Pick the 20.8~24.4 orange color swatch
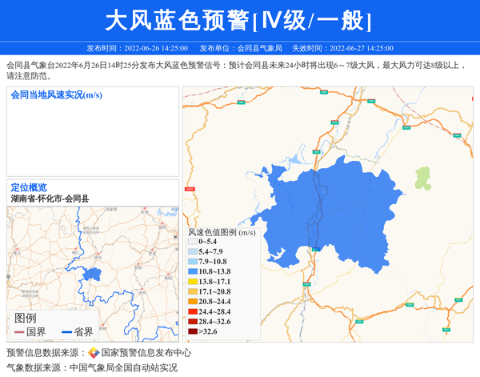The height and width of the screenshot is (377, 480). point(193,302)
